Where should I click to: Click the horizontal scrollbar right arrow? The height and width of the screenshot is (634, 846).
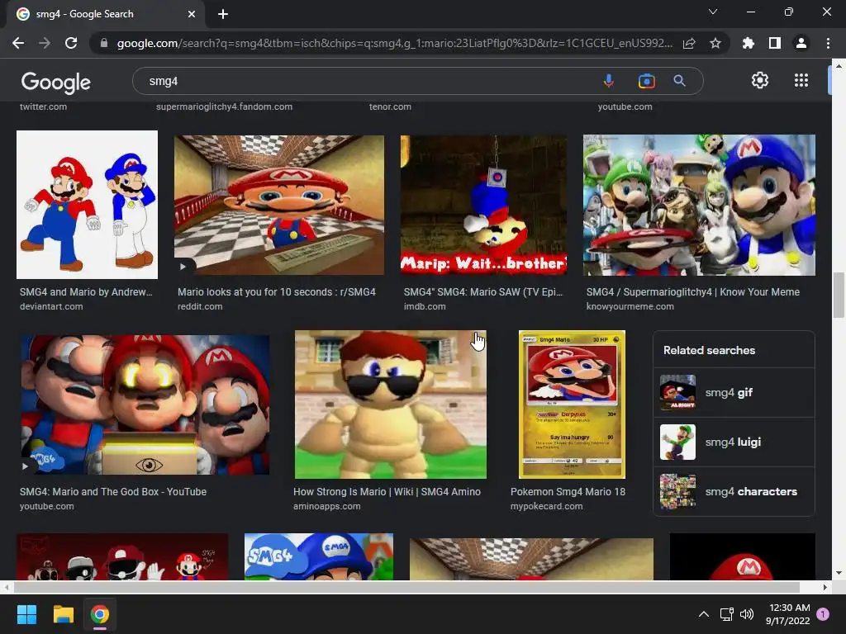pyautogui.click(x=825, y=587)
